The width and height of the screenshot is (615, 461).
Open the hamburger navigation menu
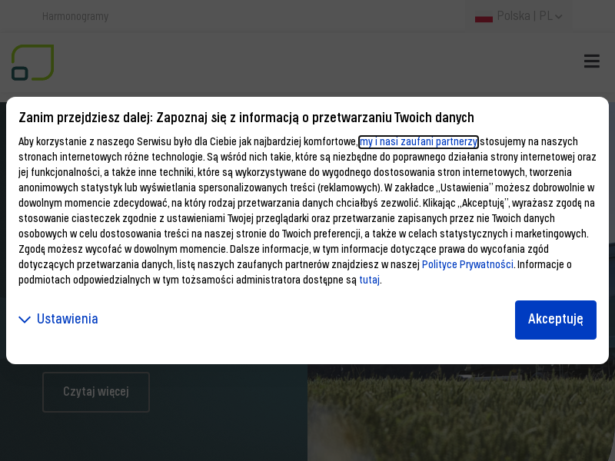pos(591,61)
